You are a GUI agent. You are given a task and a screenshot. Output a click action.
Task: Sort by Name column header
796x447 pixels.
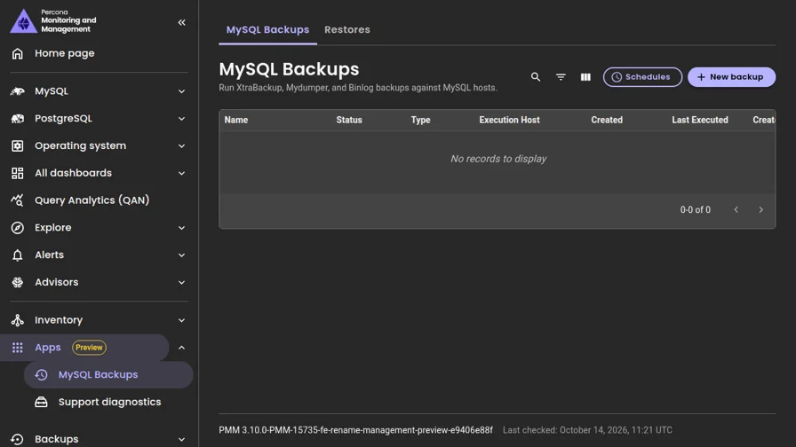click(x=236, y=120)
